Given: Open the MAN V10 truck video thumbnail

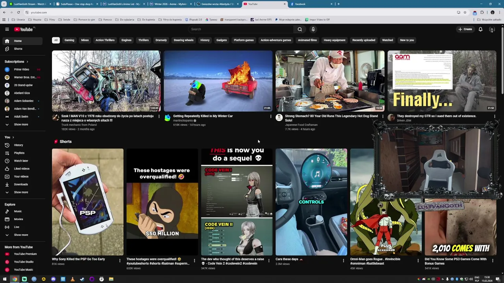Looking at the screenshot, I should (x=106, y=81).
